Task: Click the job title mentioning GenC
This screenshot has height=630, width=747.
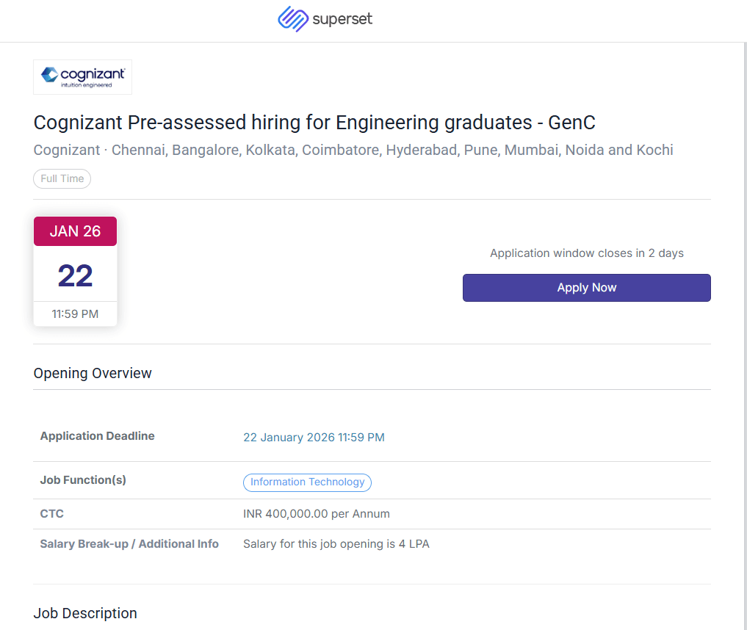Action: 314,123
